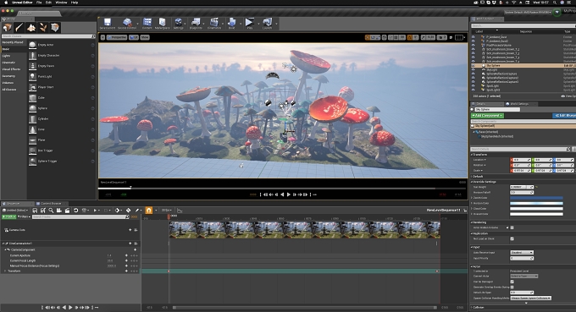Image resolution: width=576 pixels, height=312 pixels.
Task: Click the green Track button in Sequencer
Action: 8,216
